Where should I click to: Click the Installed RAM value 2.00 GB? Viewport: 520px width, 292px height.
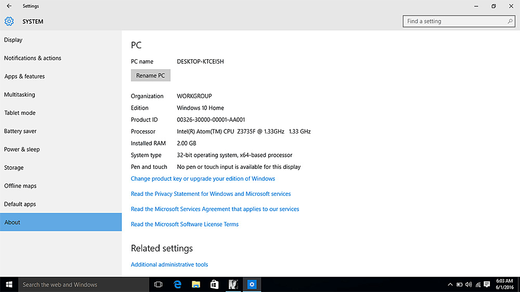pos(186,143)
